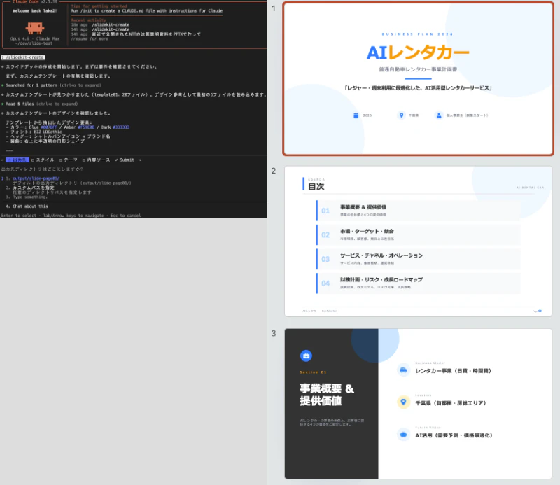Click the right arrow after Submit
The height and width of the screenshot is (485, 560).
pos(139,160)
